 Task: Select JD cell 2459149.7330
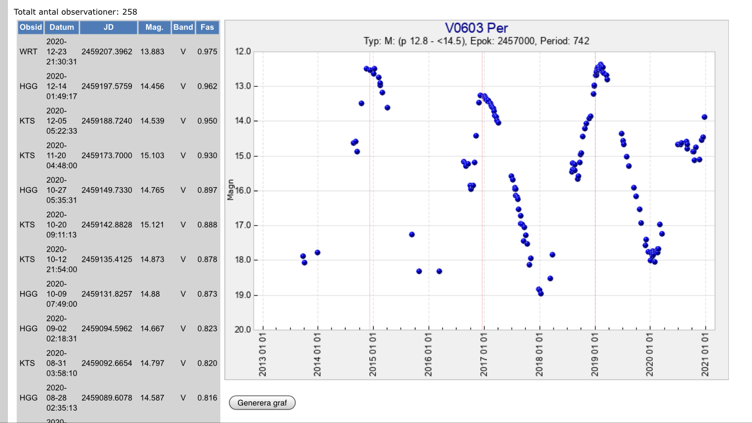[107, 190]
